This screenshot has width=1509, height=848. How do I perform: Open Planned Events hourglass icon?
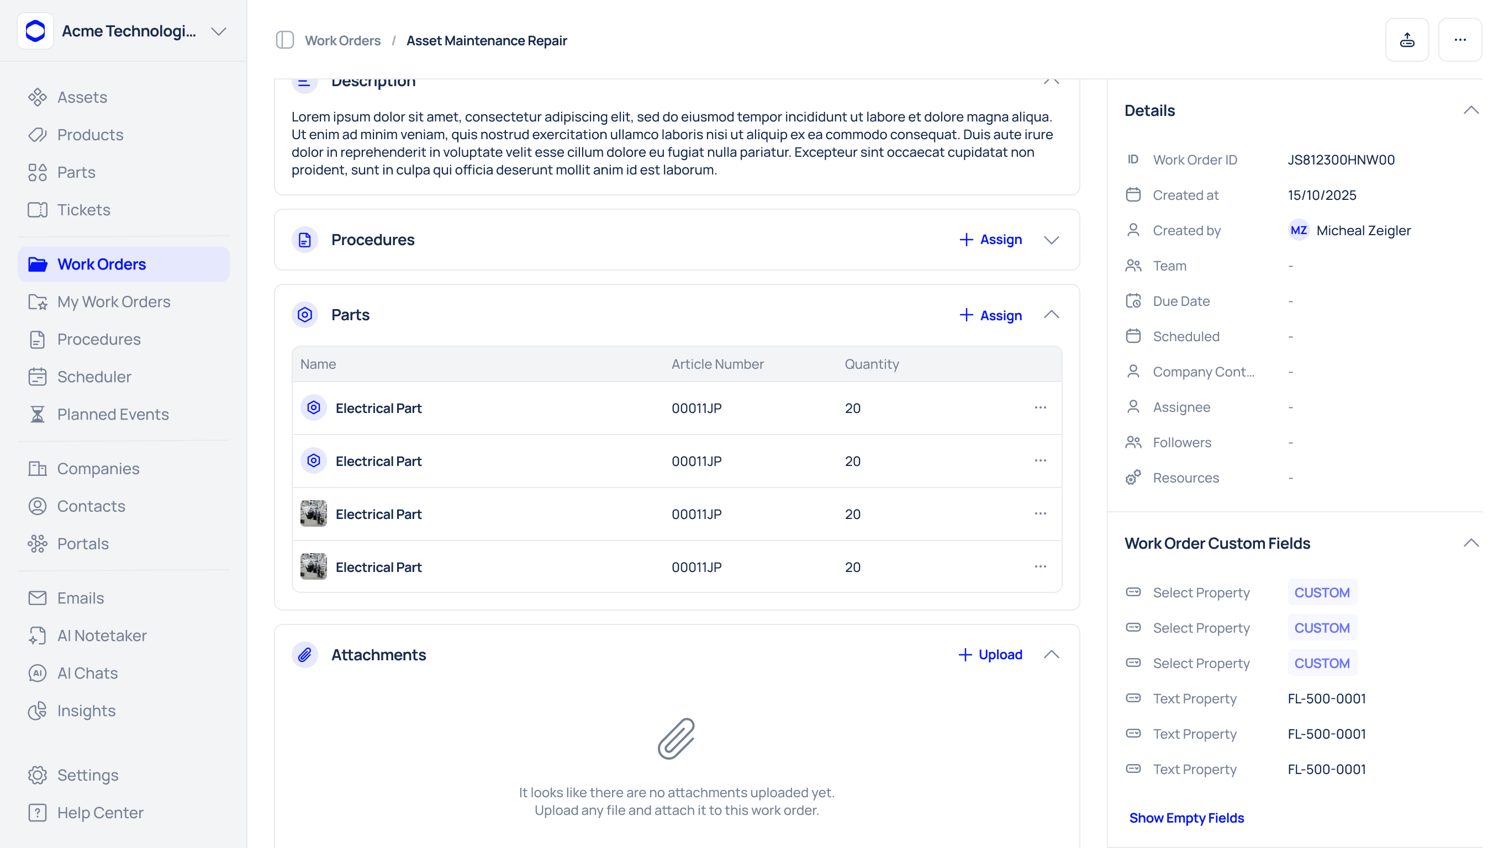pos(38,414)
